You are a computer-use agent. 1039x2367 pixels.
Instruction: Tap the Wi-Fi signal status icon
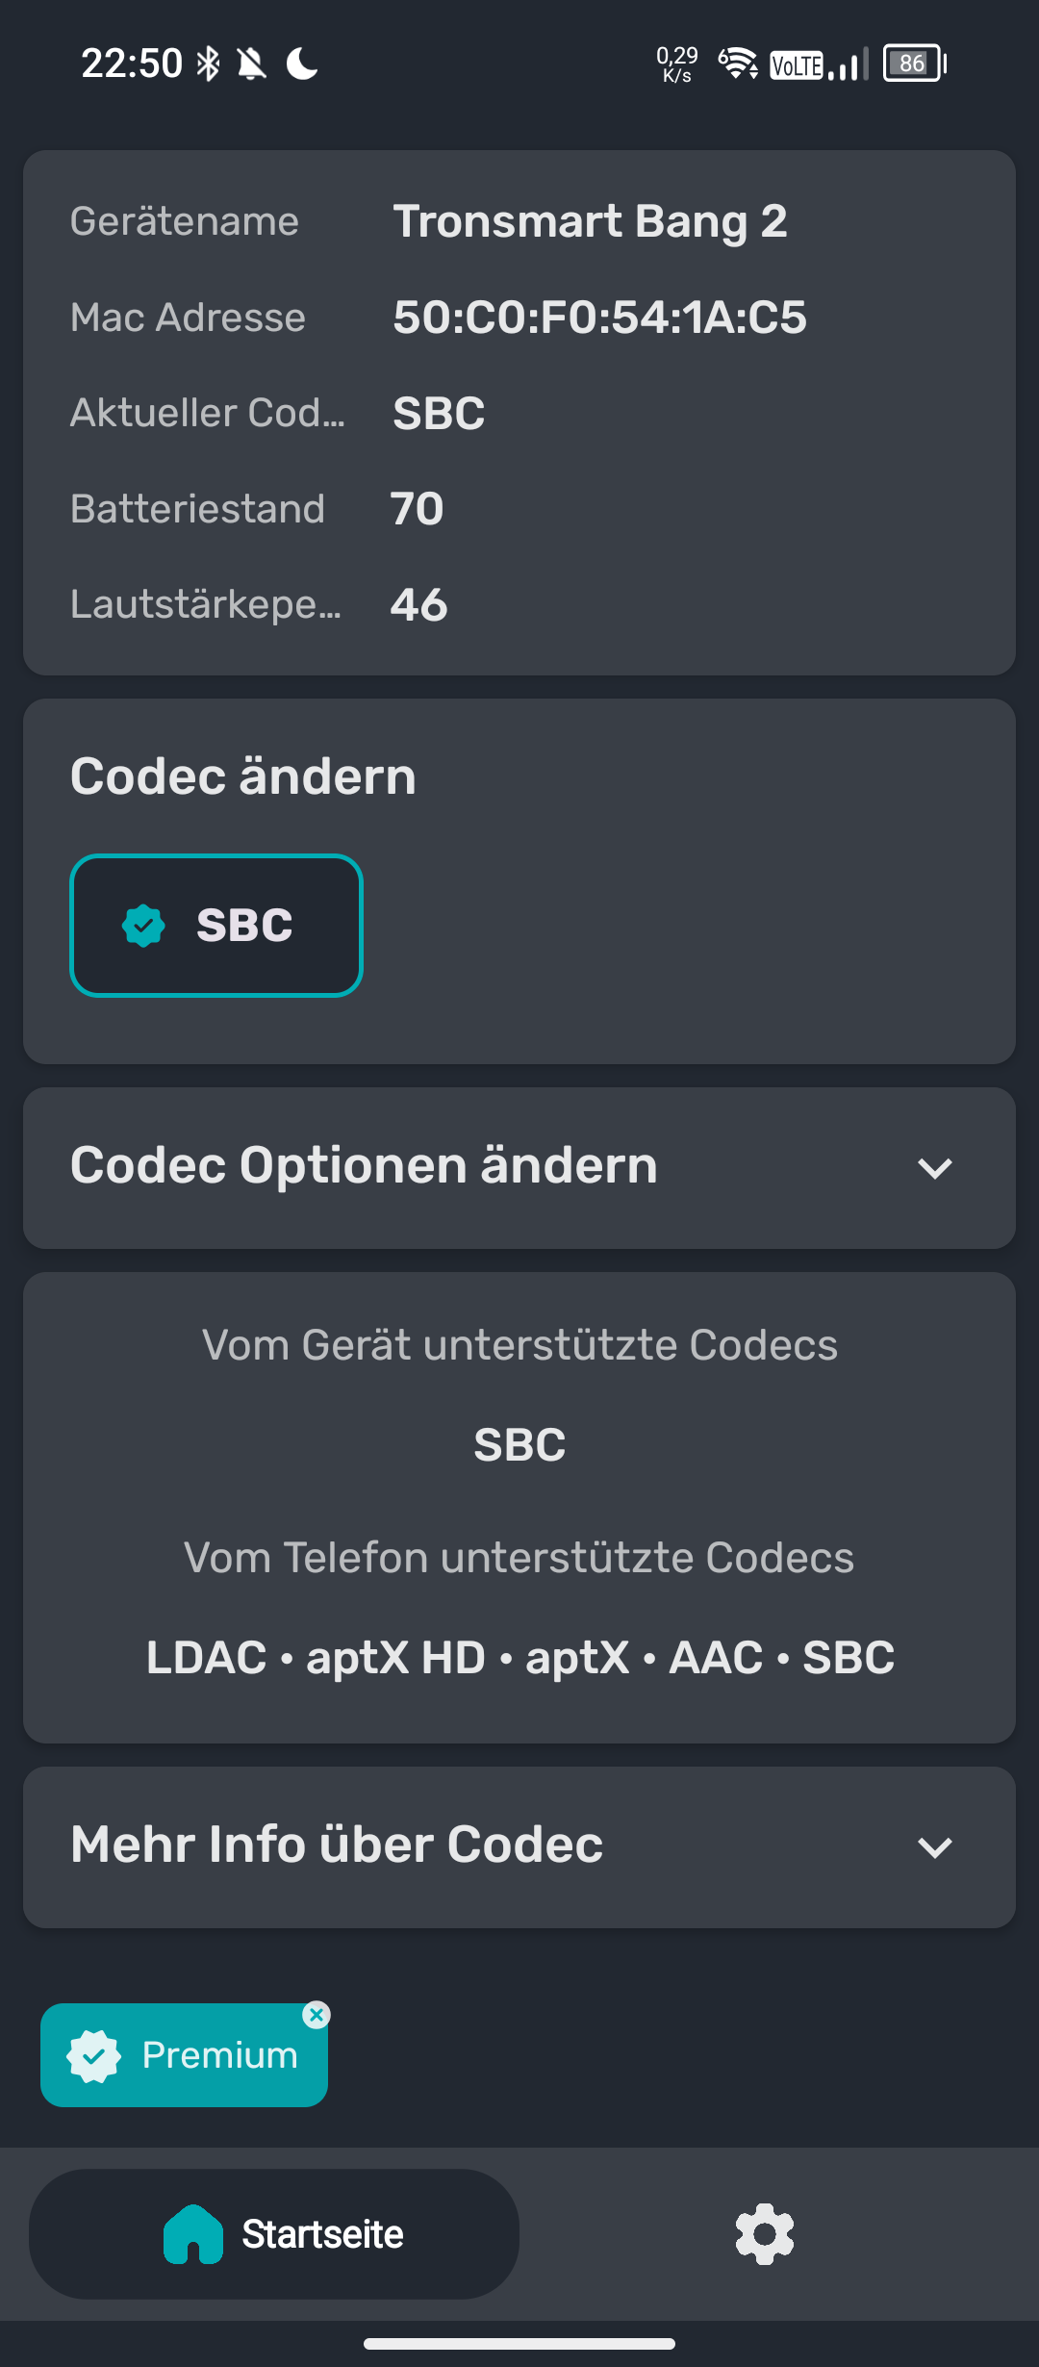pos(738,64)
